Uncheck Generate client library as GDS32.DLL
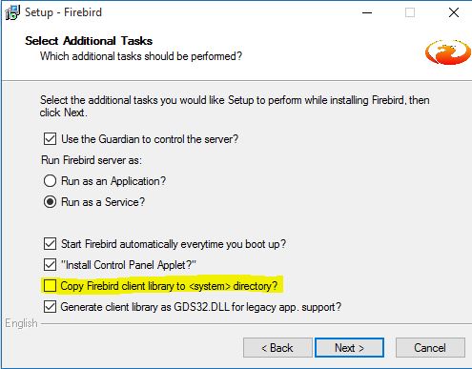 50,307
